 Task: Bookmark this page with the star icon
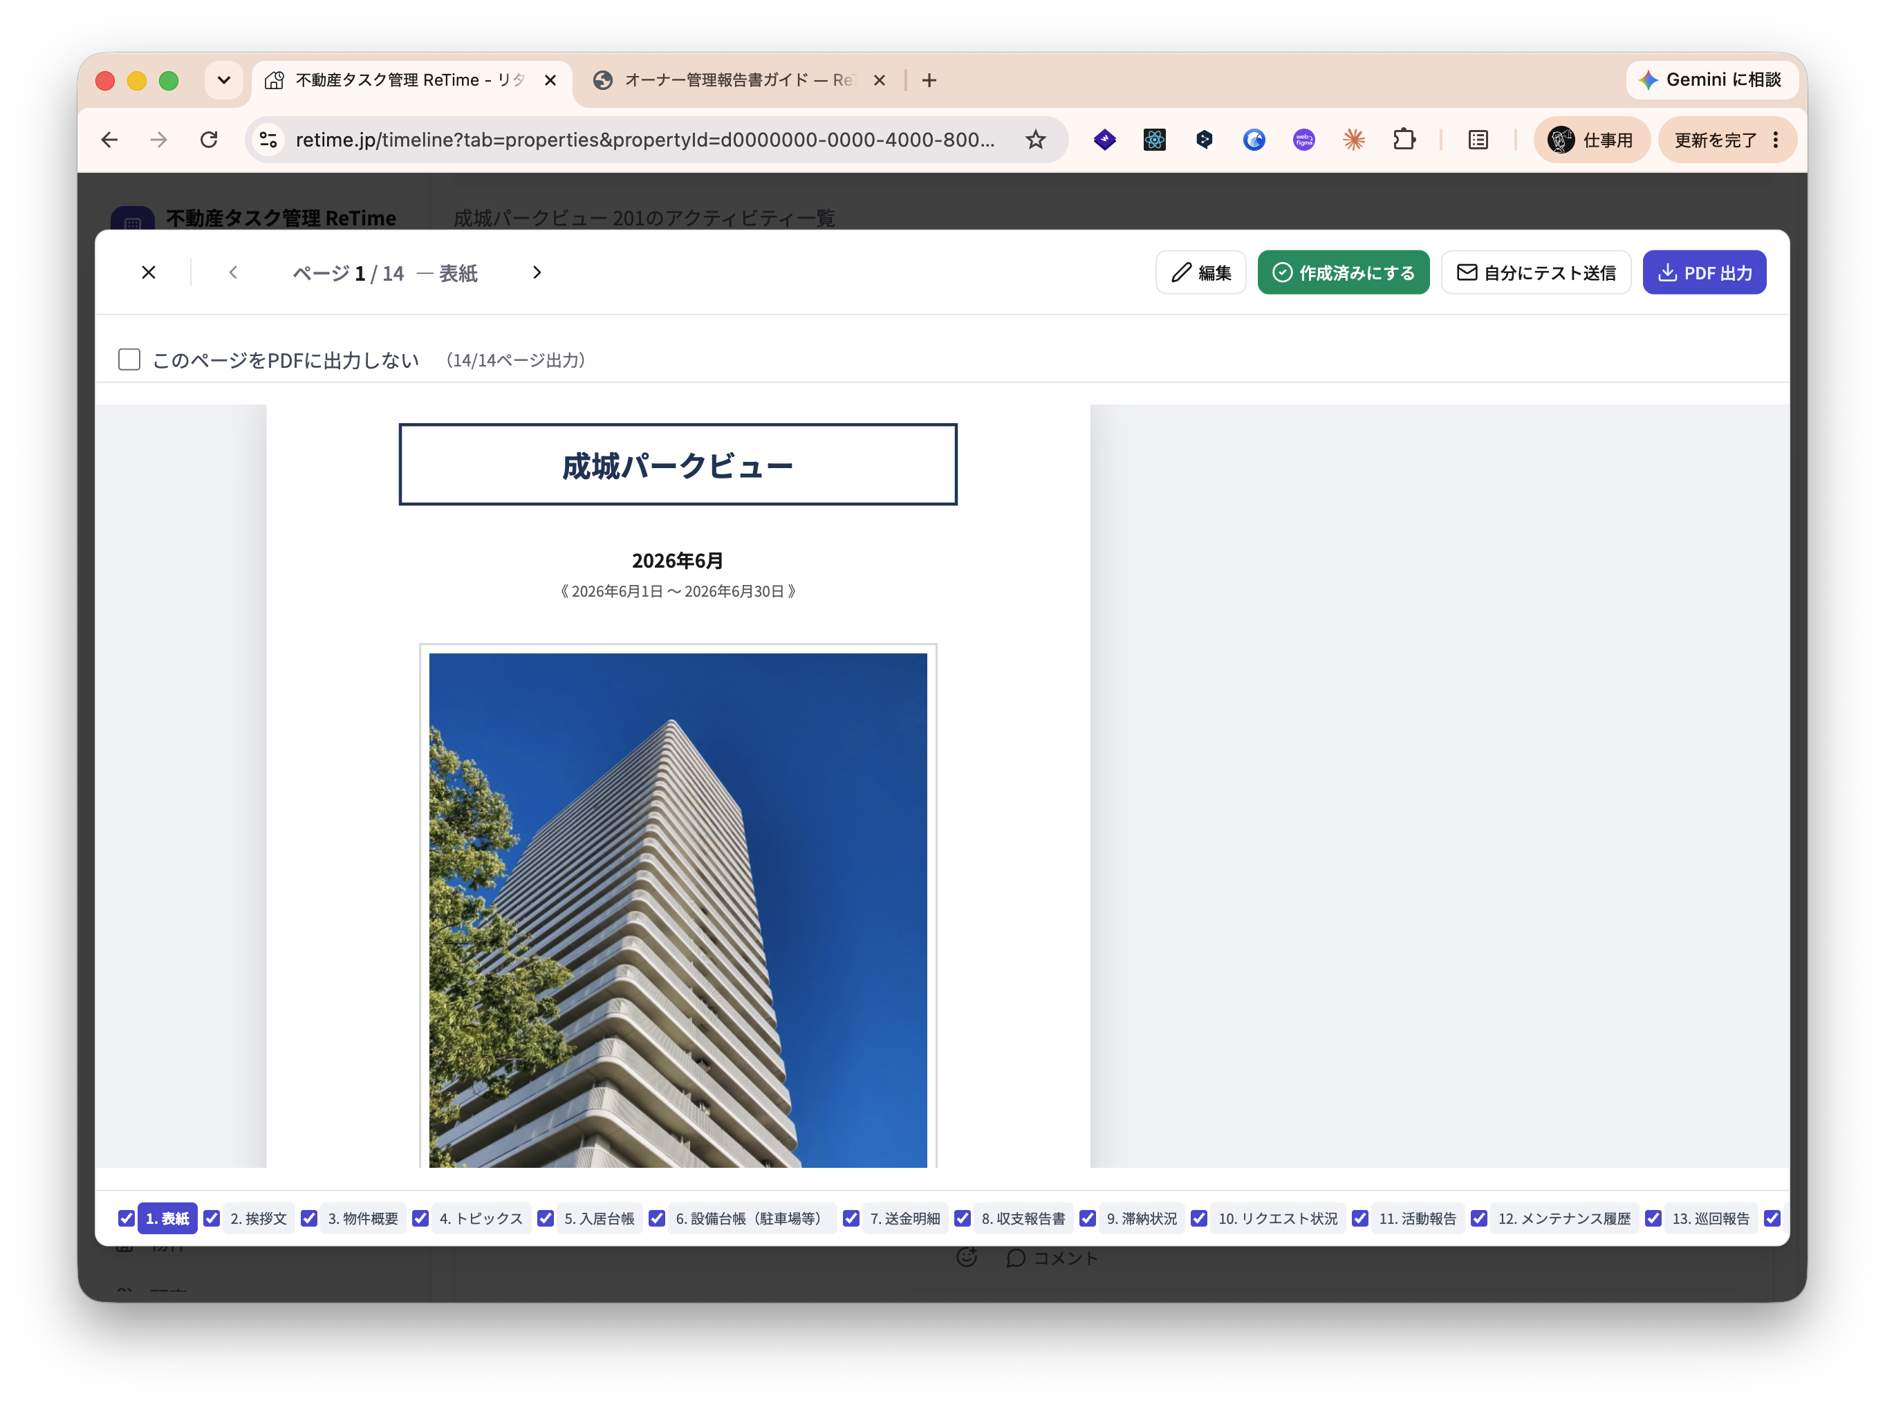pos(1035,140)
